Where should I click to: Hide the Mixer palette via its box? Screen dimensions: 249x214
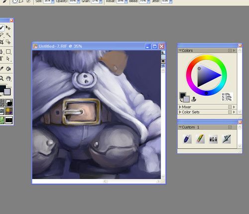pos(230,107)
